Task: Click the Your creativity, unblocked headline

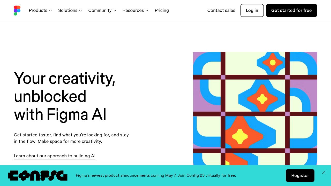Action: [x=64, y=96]
